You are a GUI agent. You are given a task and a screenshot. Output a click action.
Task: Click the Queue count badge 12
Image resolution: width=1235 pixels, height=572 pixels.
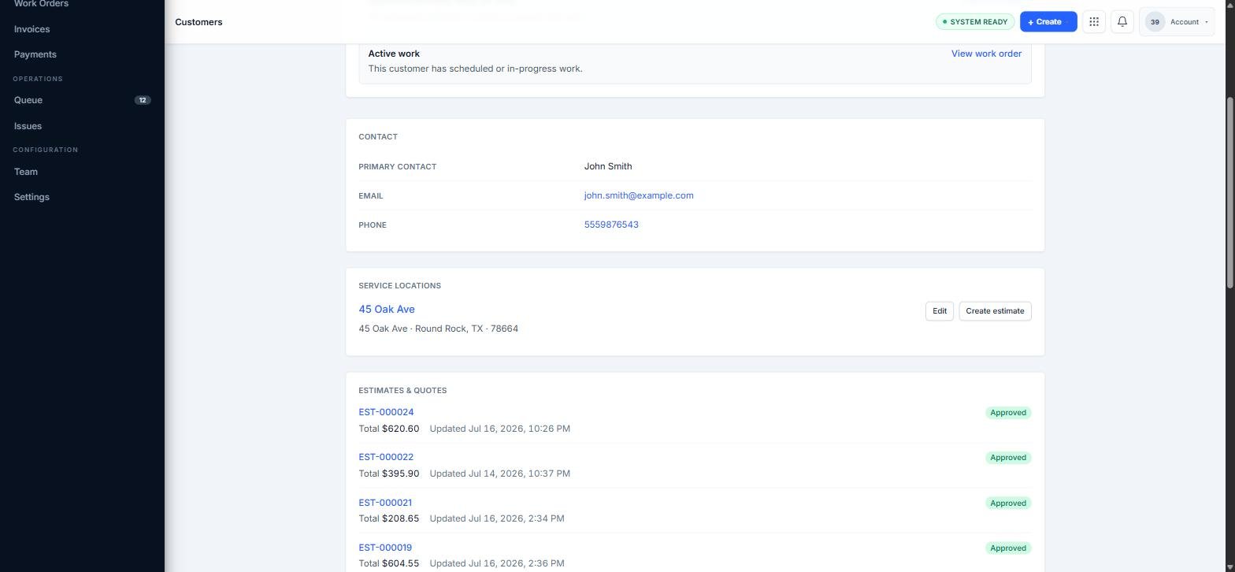tap(143, 100)
